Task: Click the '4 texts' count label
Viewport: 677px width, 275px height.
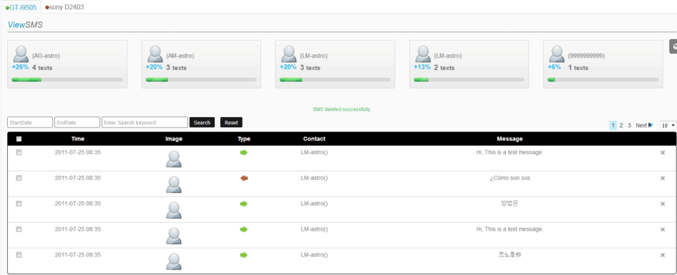Action: (x=42, y=68)
